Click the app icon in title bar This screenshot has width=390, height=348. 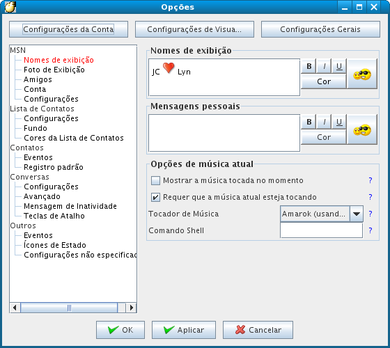[x=10, y=7]
